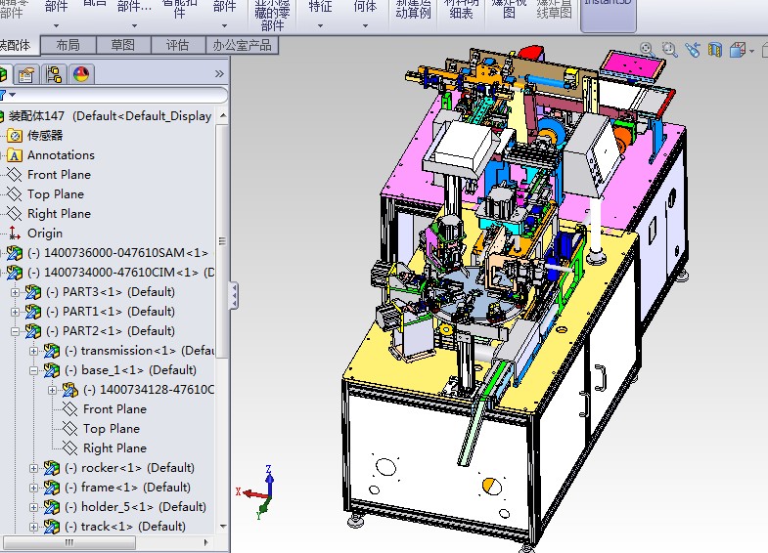Image resolution: width=768 pixels, height=553 pixels.
Task: Open the ConfigurationManager tab icon
Action: [x=54, y=74]
